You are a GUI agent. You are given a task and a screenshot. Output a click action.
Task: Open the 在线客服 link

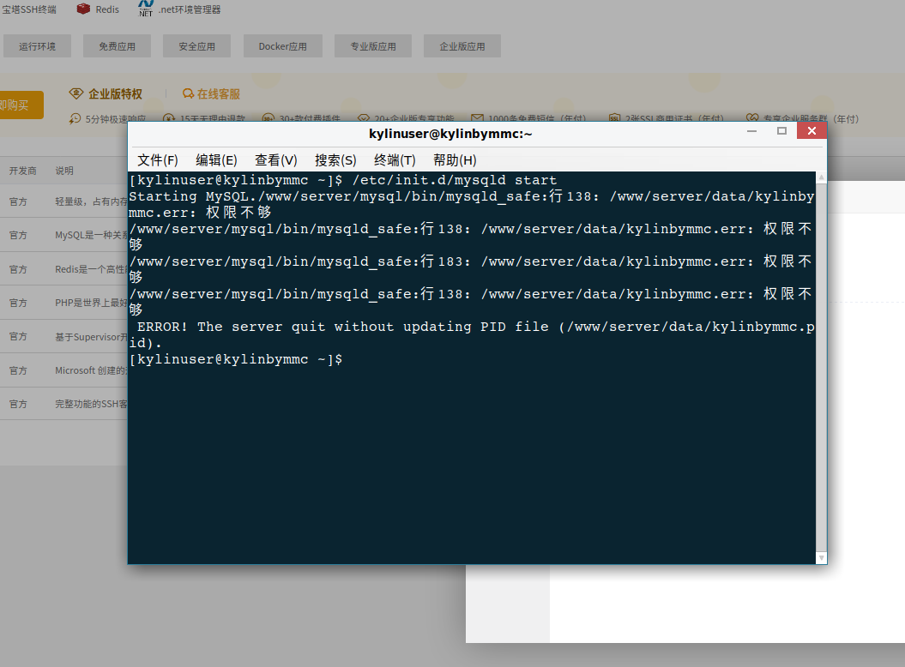tap(218, 93)
